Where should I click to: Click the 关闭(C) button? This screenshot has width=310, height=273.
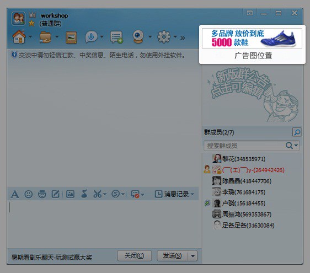135,256
